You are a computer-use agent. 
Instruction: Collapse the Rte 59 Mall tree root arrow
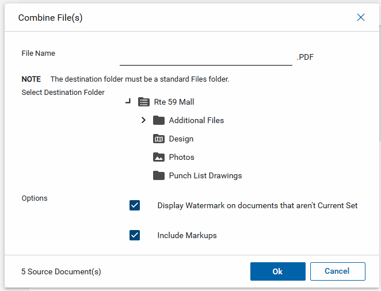(128, 102)
